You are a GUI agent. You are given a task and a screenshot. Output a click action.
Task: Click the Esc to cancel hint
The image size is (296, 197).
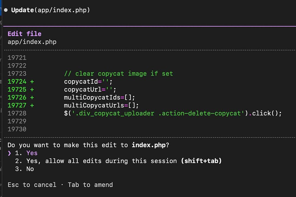click(x=32, y=185)
